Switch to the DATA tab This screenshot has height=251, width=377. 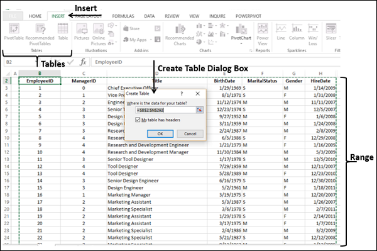[x=150, y=16]
